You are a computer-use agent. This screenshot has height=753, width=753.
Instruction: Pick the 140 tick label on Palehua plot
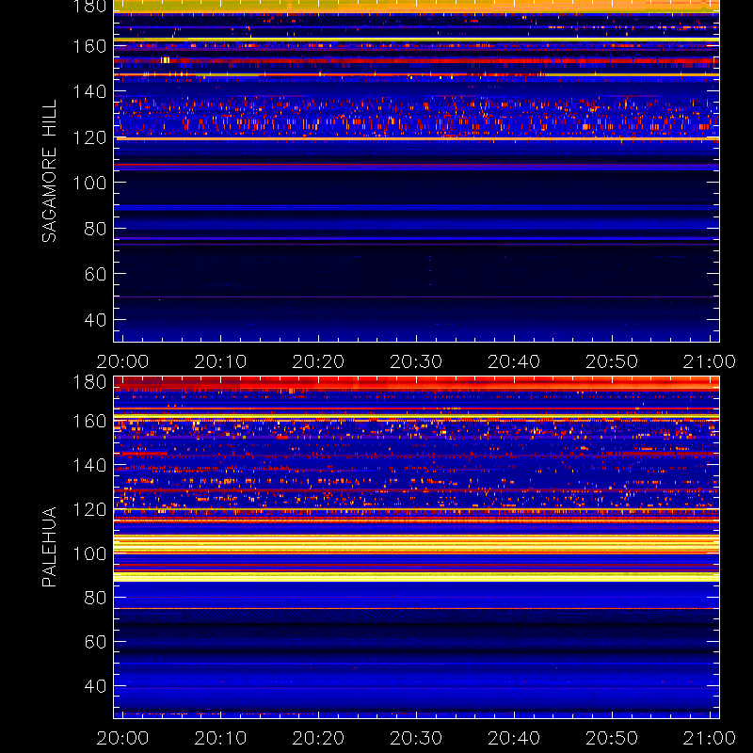(89, 465)
